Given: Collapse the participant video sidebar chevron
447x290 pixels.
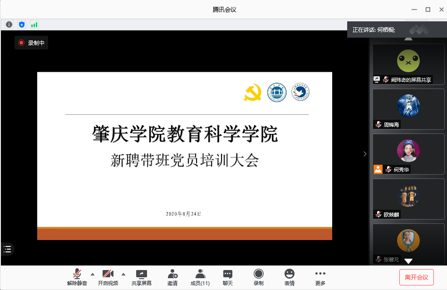Looking at the screenshot, I should [x=365, y=154].
